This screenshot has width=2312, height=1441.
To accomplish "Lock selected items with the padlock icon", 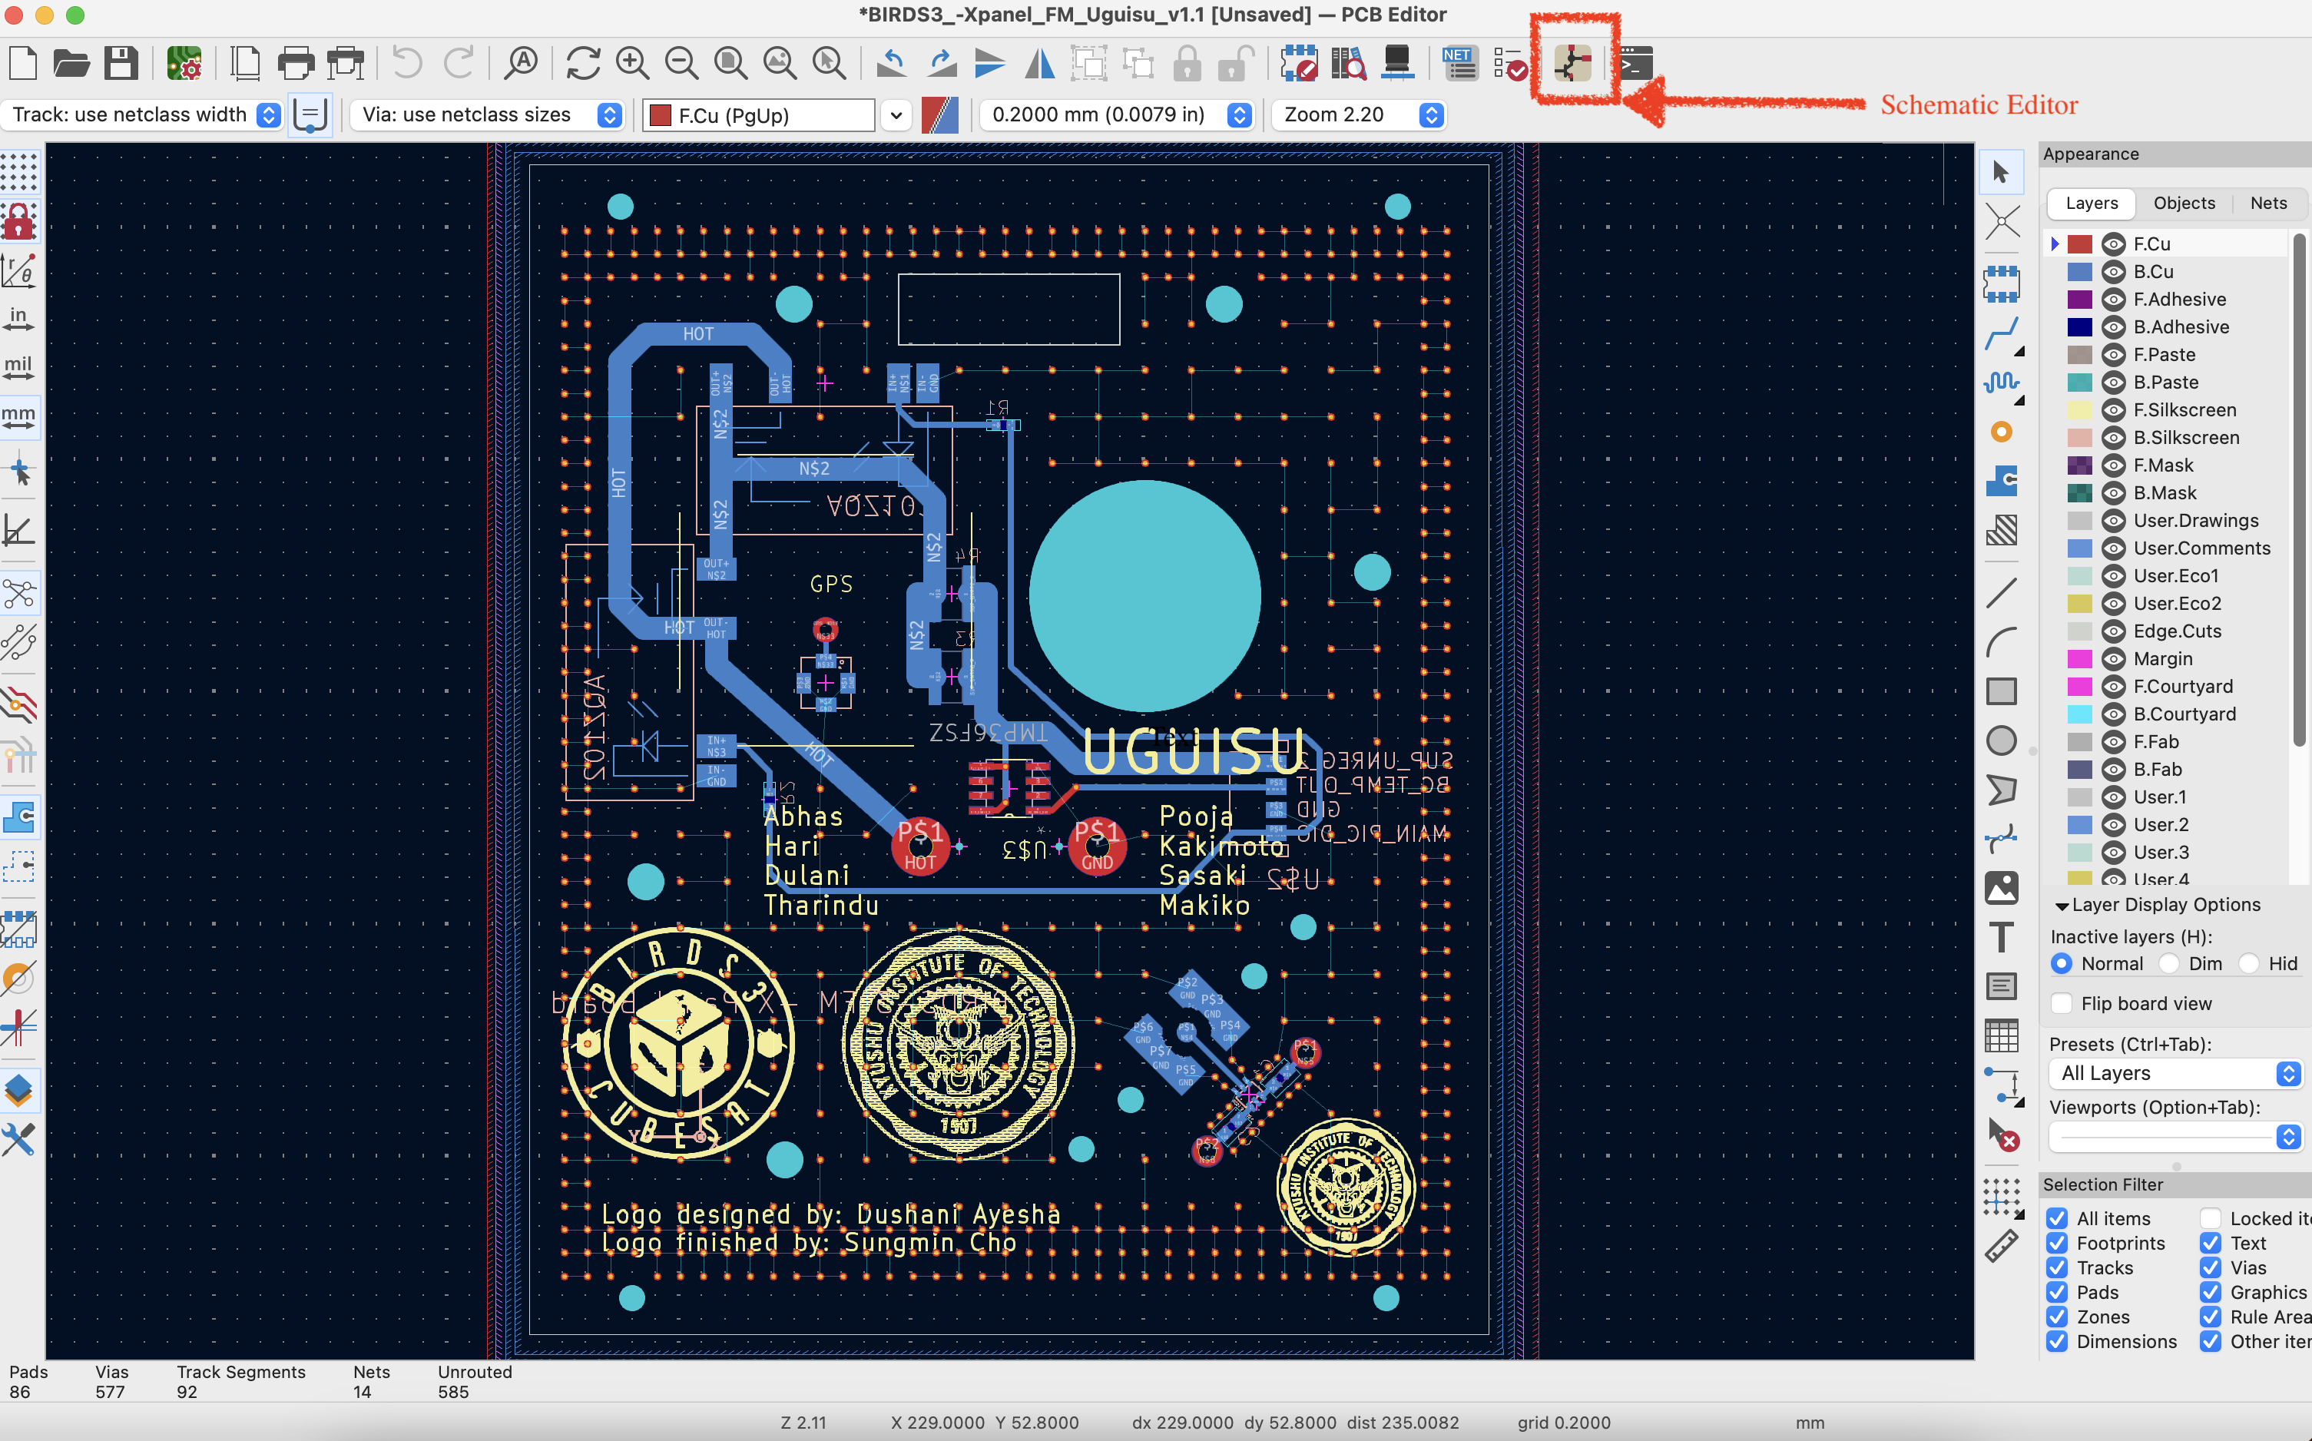I will (x=1187, y=64).
